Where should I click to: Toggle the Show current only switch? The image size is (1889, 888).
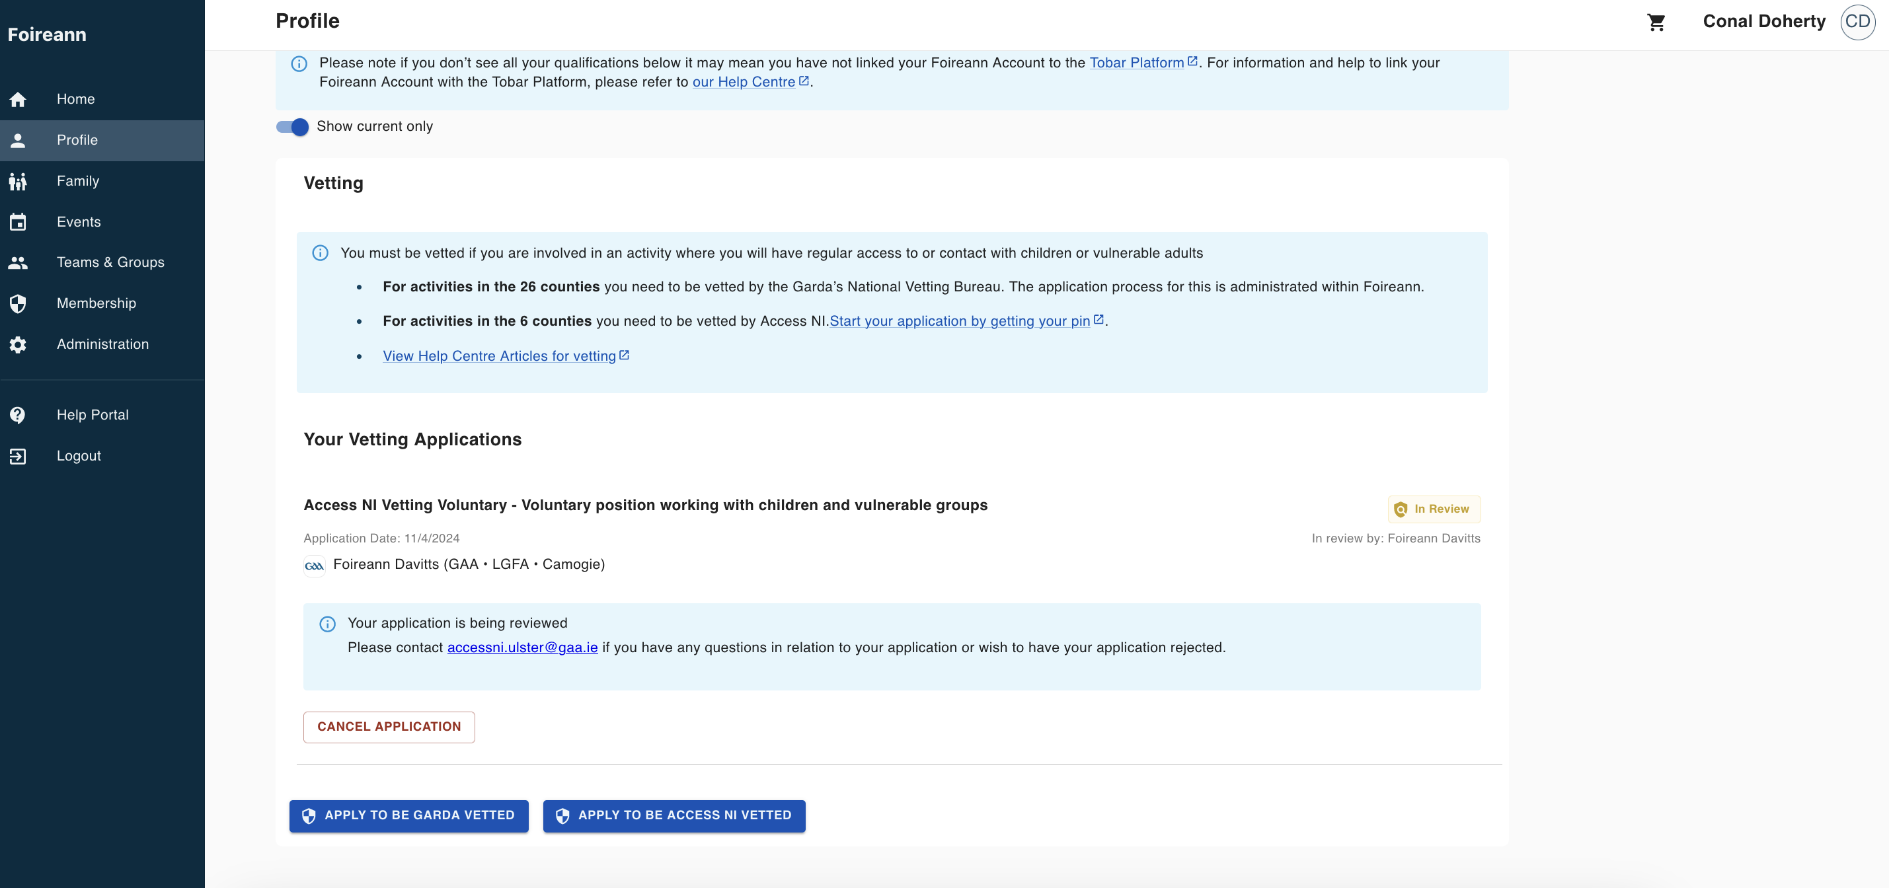[293, 127]
